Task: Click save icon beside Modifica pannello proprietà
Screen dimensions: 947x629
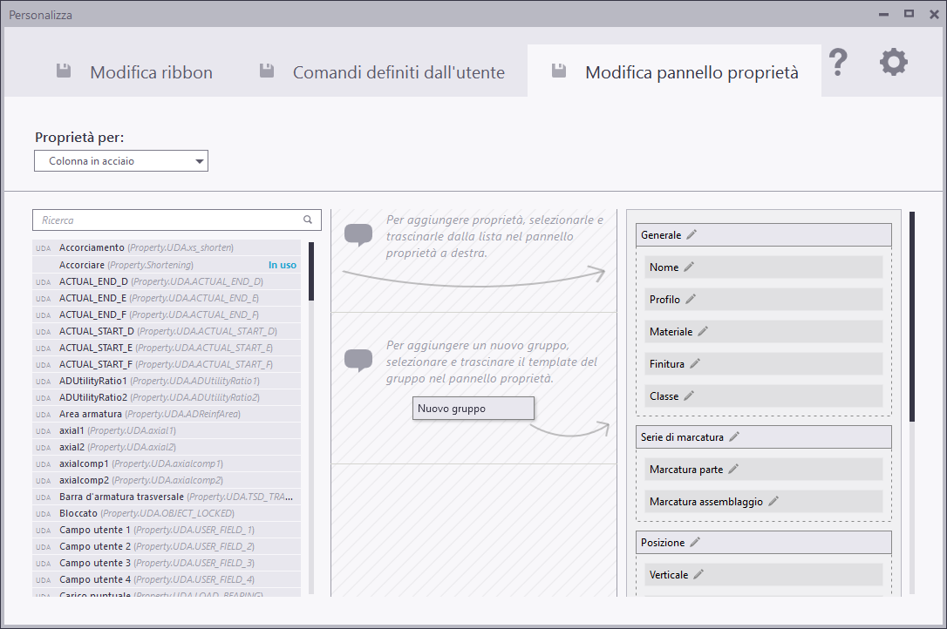Action: tap(559, 71)
